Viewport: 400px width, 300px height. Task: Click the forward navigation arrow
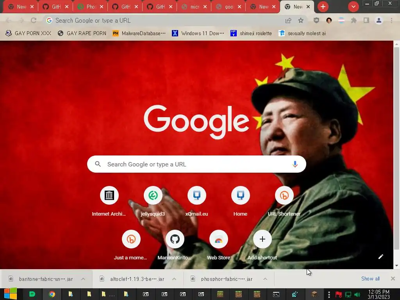click(x=21, y=20)
